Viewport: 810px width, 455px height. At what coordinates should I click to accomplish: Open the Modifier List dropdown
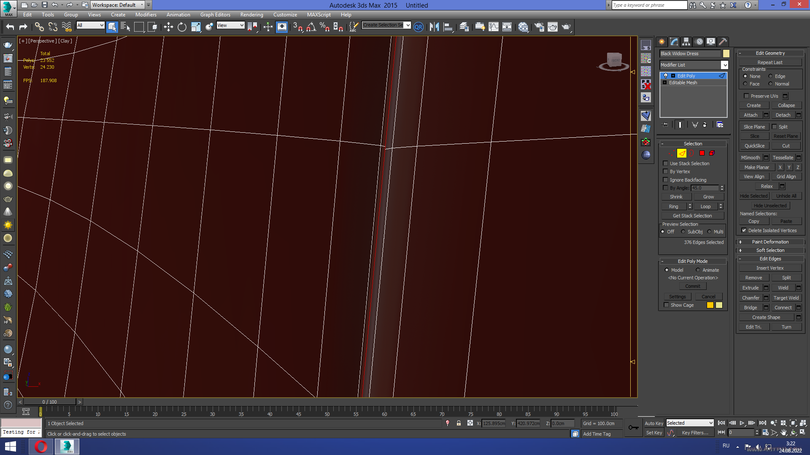(724, 65)
